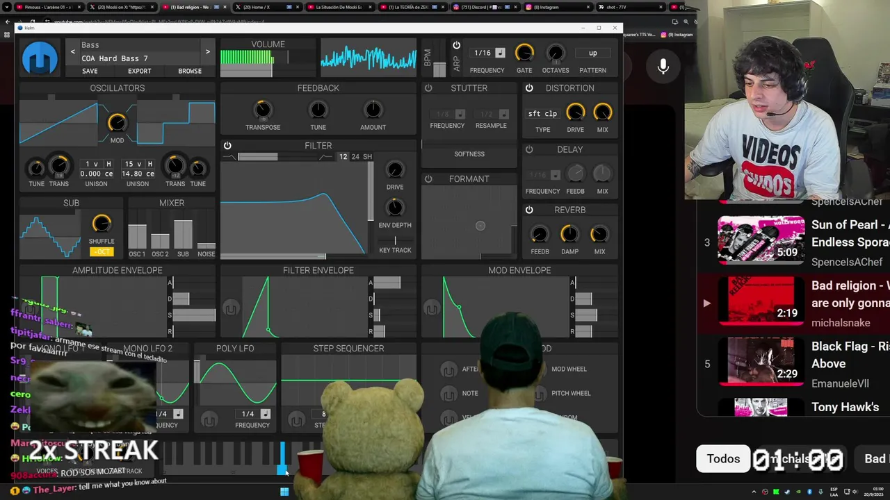Click the filter DRIVE knob
The image size is (890, 500).
click(x=395, y=170)
